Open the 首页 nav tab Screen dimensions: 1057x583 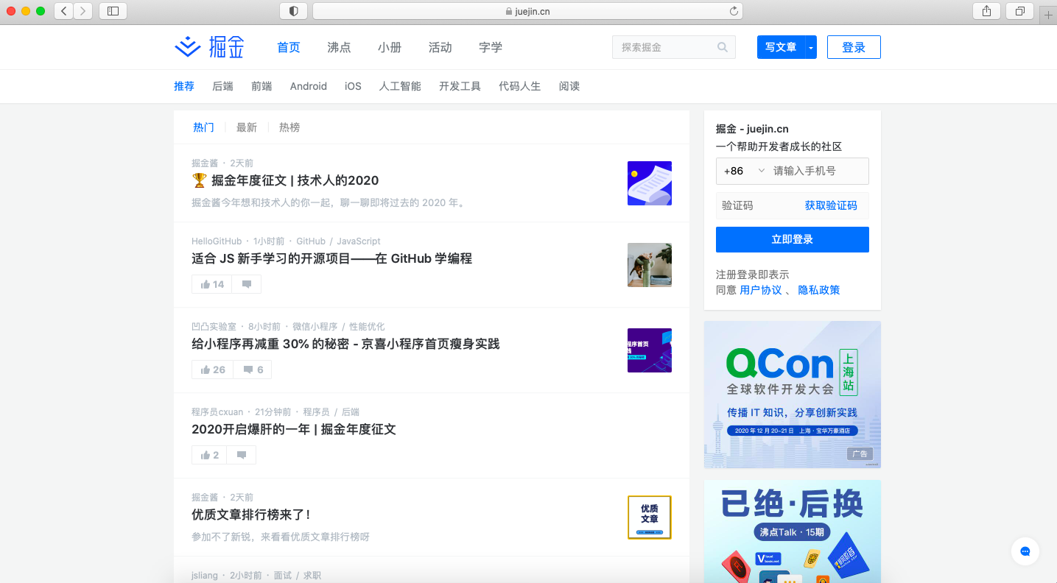[289, 47]
